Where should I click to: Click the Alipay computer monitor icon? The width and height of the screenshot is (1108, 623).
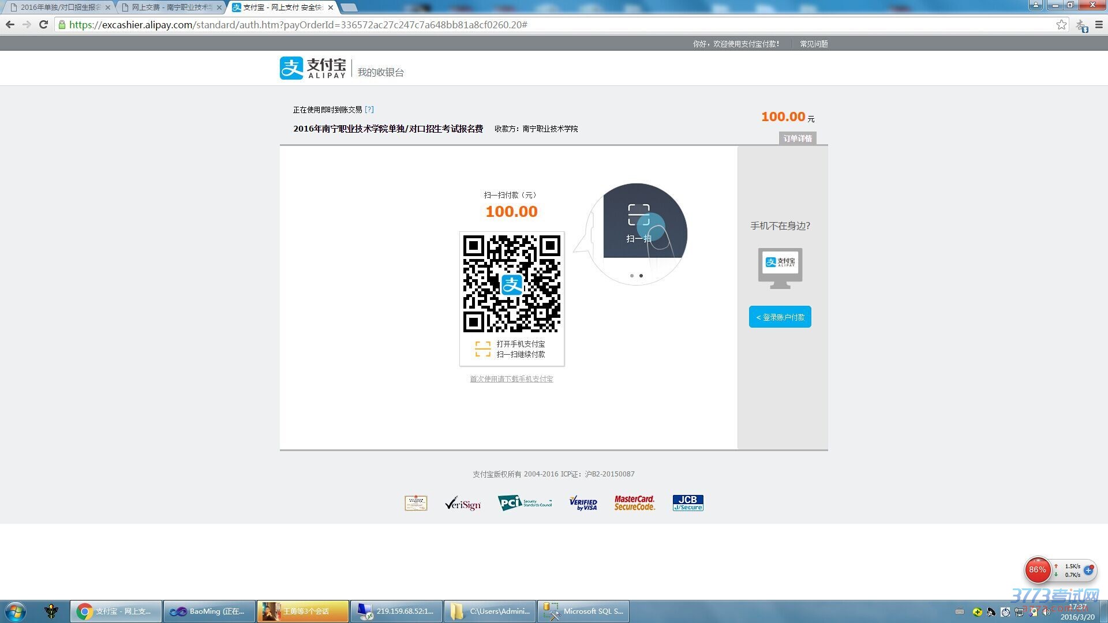780,268
